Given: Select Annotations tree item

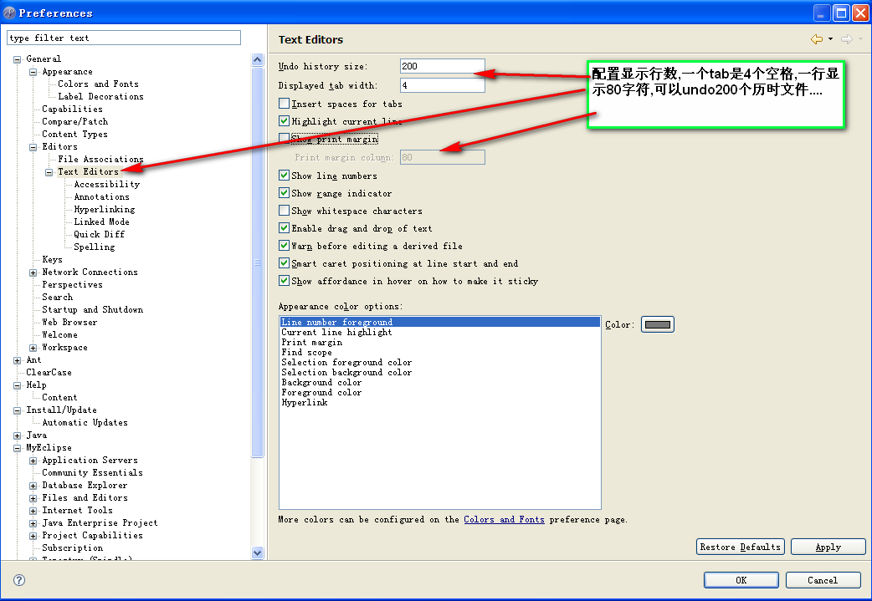Looking at the screenshot, I should (x=102, y=196).
